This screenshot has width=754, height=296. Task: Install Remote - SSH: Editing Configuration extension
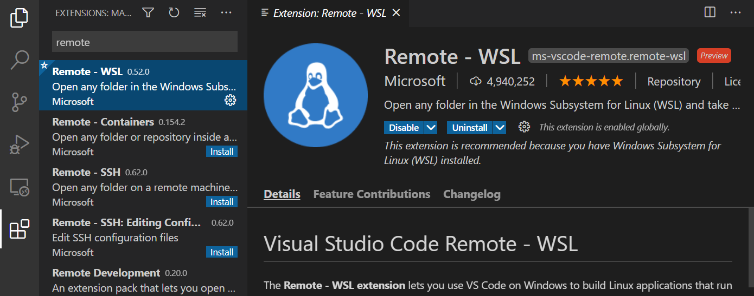tap(222, 252)
